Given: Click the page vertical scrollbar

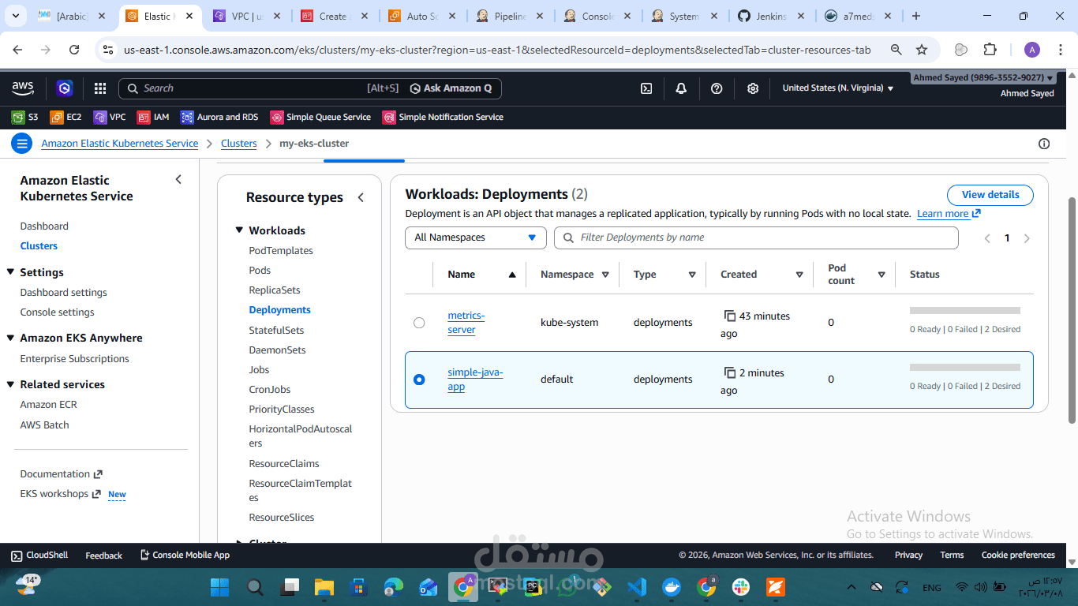Looking at the screenshot, I should [1072, 309].
